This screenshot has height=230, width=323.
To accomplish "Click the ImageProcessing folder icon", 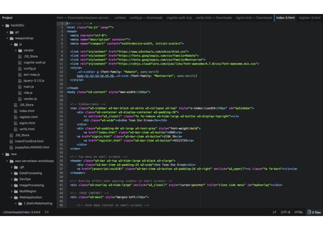I will [16, 185].
